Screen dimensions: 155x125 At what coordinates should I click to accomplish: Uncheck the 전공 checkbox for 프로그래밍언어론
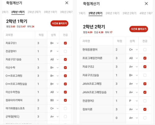145,58
